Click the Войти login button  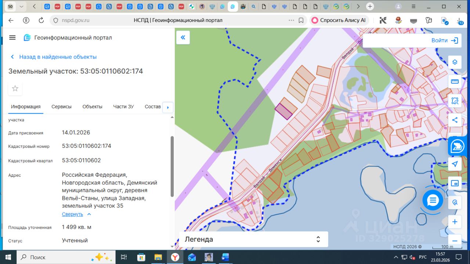pyautogui.click(x=444, y=40)
